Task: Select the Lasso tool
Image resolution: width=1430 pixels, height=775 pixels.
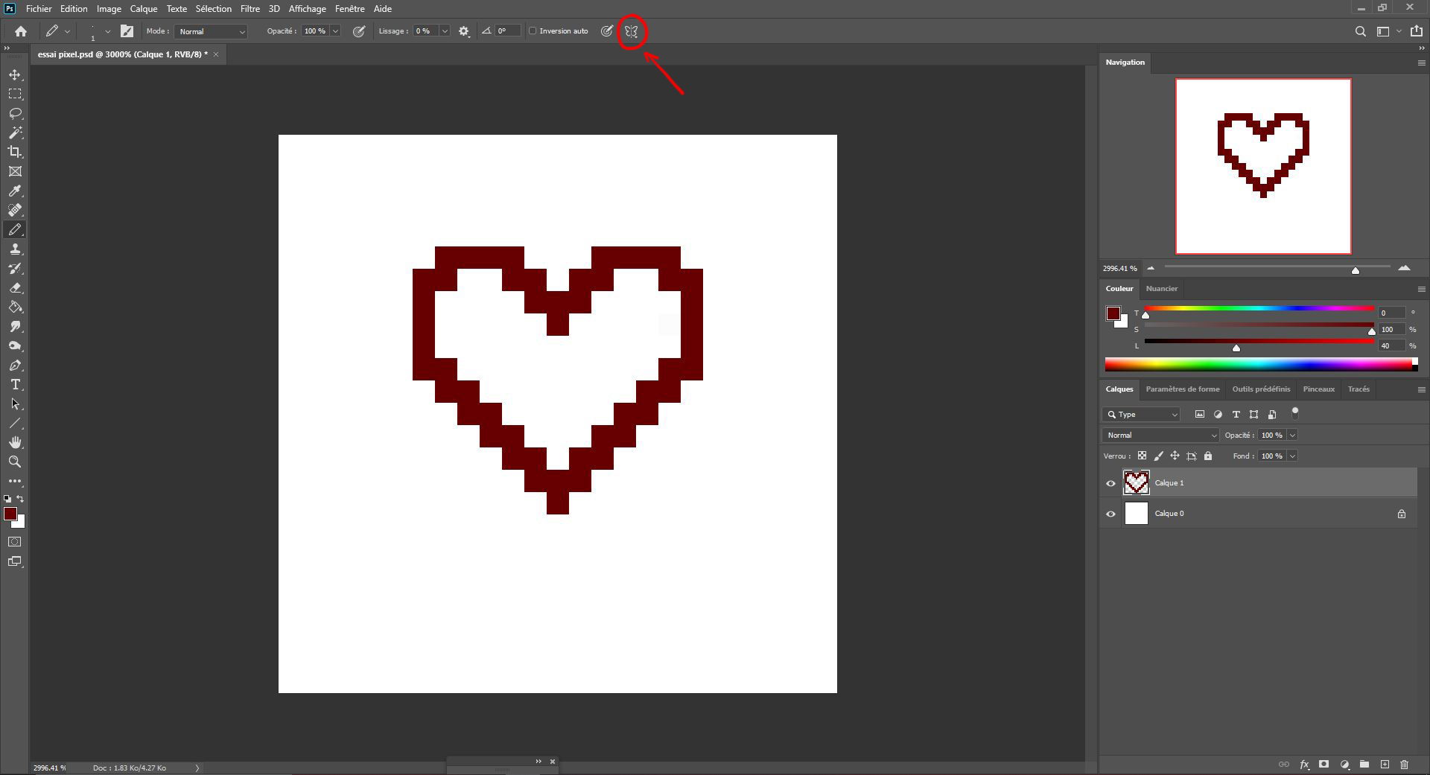Action: 15,113
